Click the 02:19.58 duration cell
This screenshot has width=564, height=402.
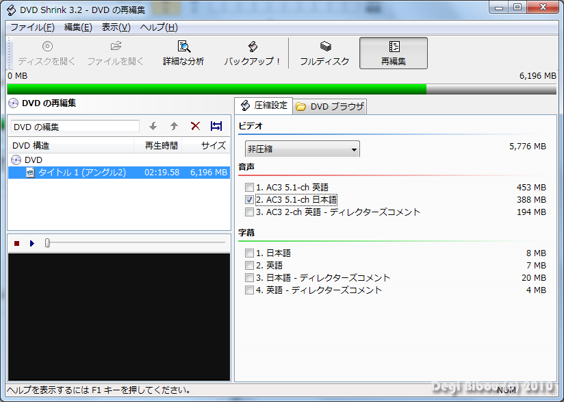pos(162,173)
